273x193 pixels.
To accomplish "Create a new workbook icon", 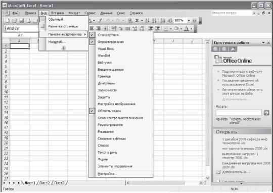I will [8, 21].
